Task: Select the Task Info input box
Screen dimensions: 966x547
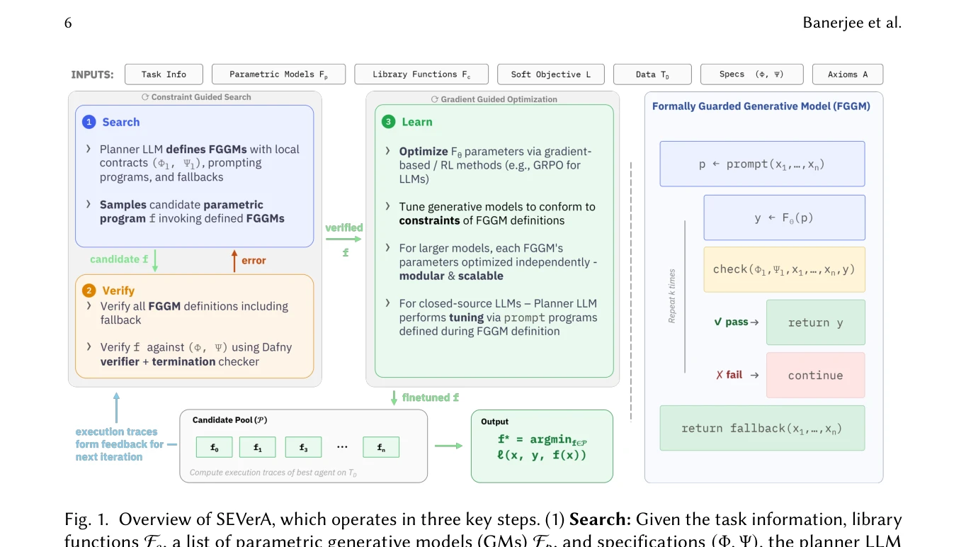Action: click(164, 74)
